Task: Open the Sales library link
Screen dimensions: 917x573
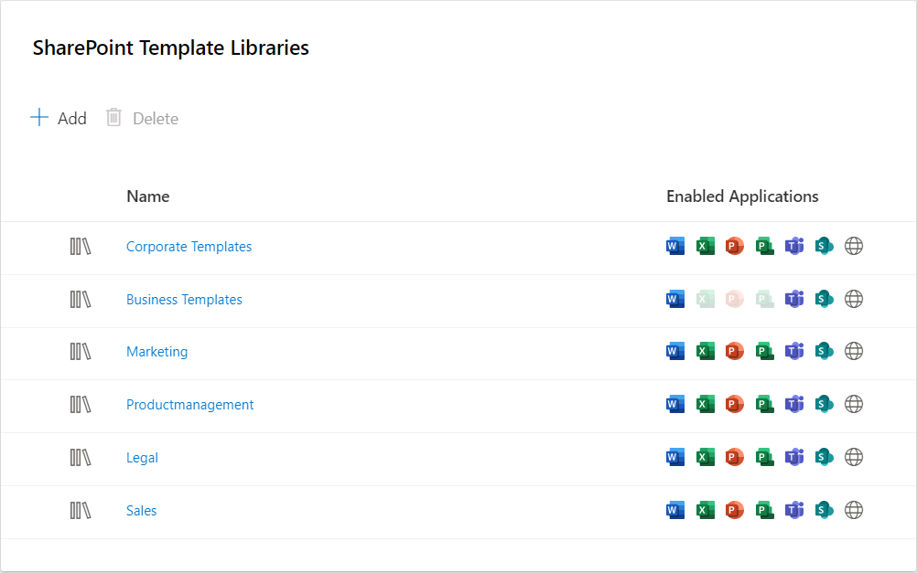Action: [x=141, y=511]
